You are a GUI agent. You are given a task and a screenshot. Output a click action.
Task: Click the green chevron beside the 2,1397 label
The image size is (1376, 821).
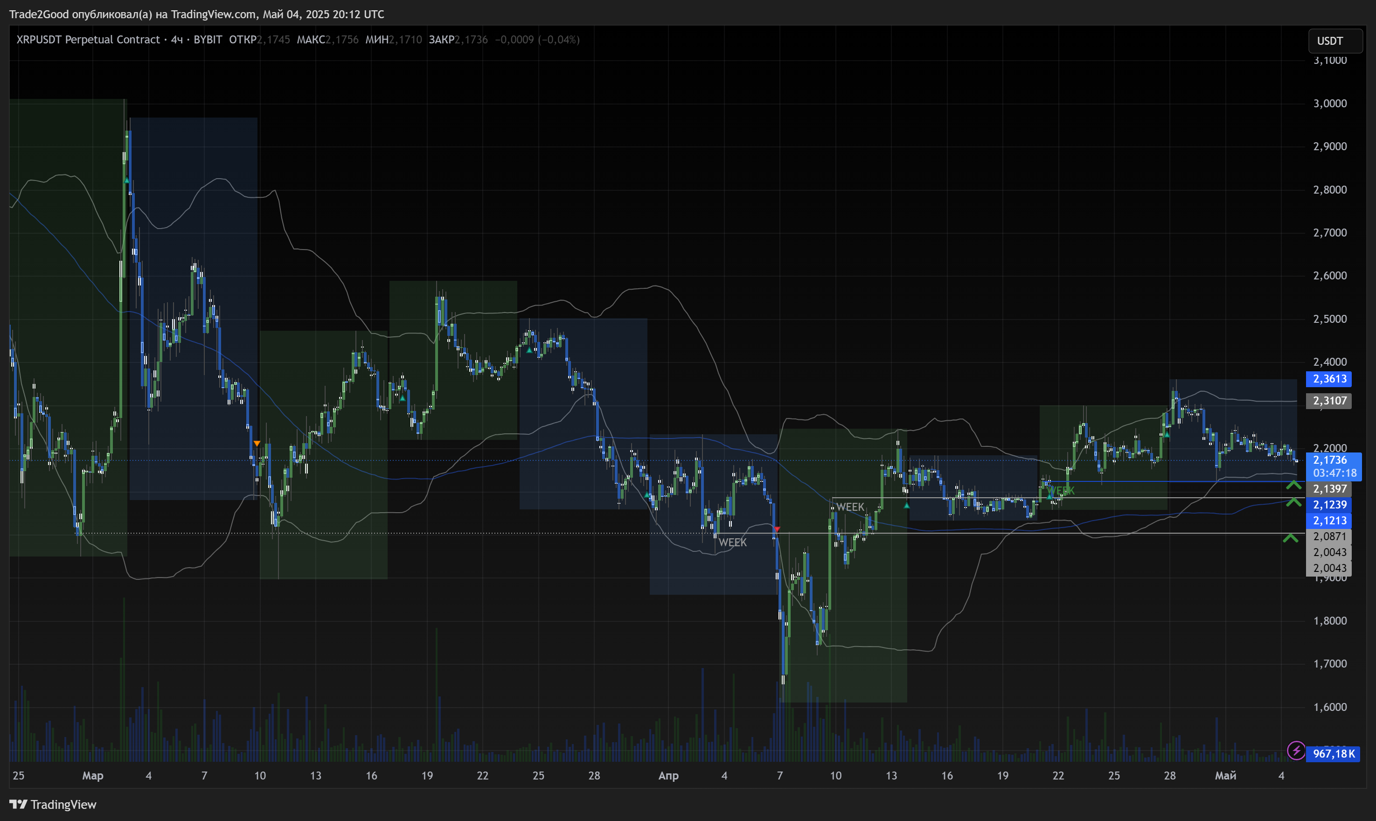tap(1293, 485)
